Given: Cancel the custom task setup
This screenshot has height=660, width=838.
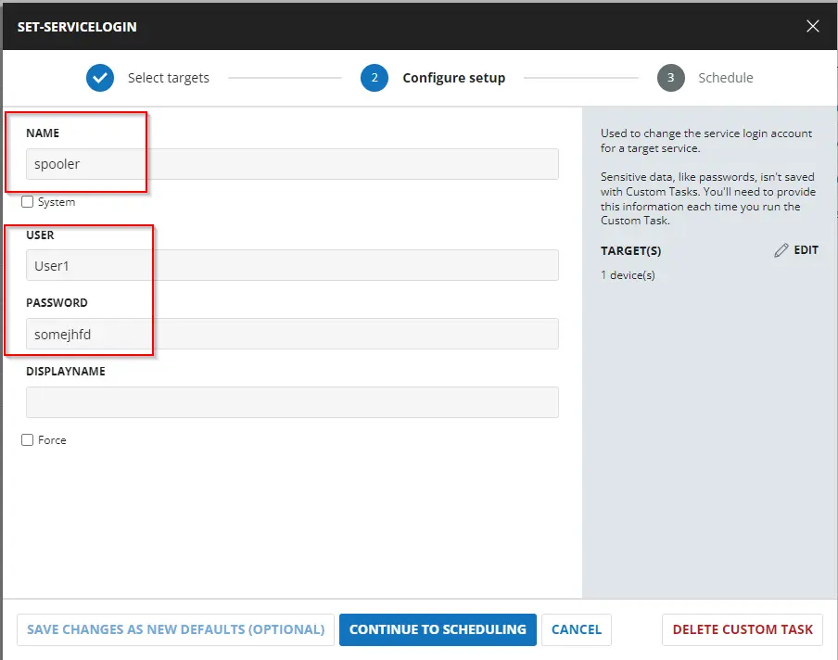Looking at the screenshot, I should tap(576, 629).
